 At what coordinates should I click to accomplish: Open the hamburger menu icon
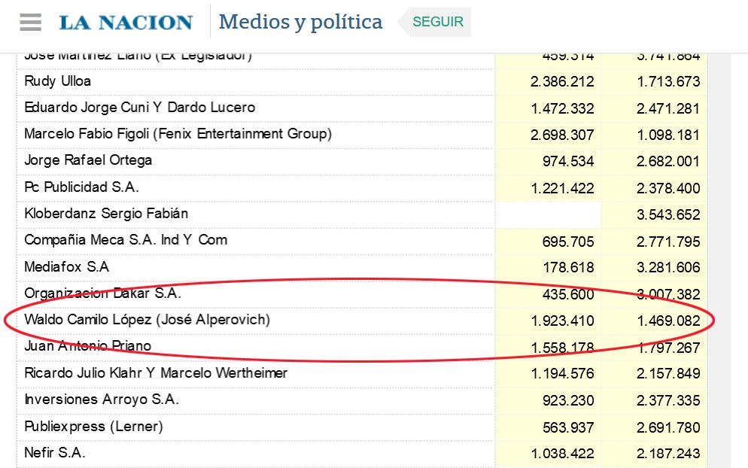(31, 22)
